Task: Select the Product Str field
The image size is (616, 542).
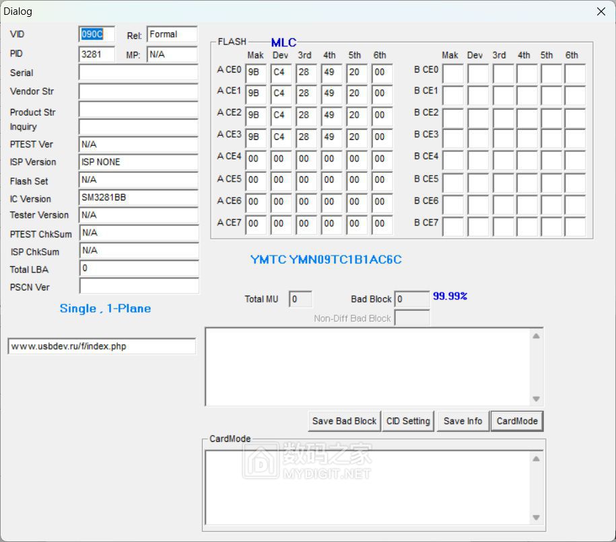Action: pyautogui.click(x=138, y=110)
